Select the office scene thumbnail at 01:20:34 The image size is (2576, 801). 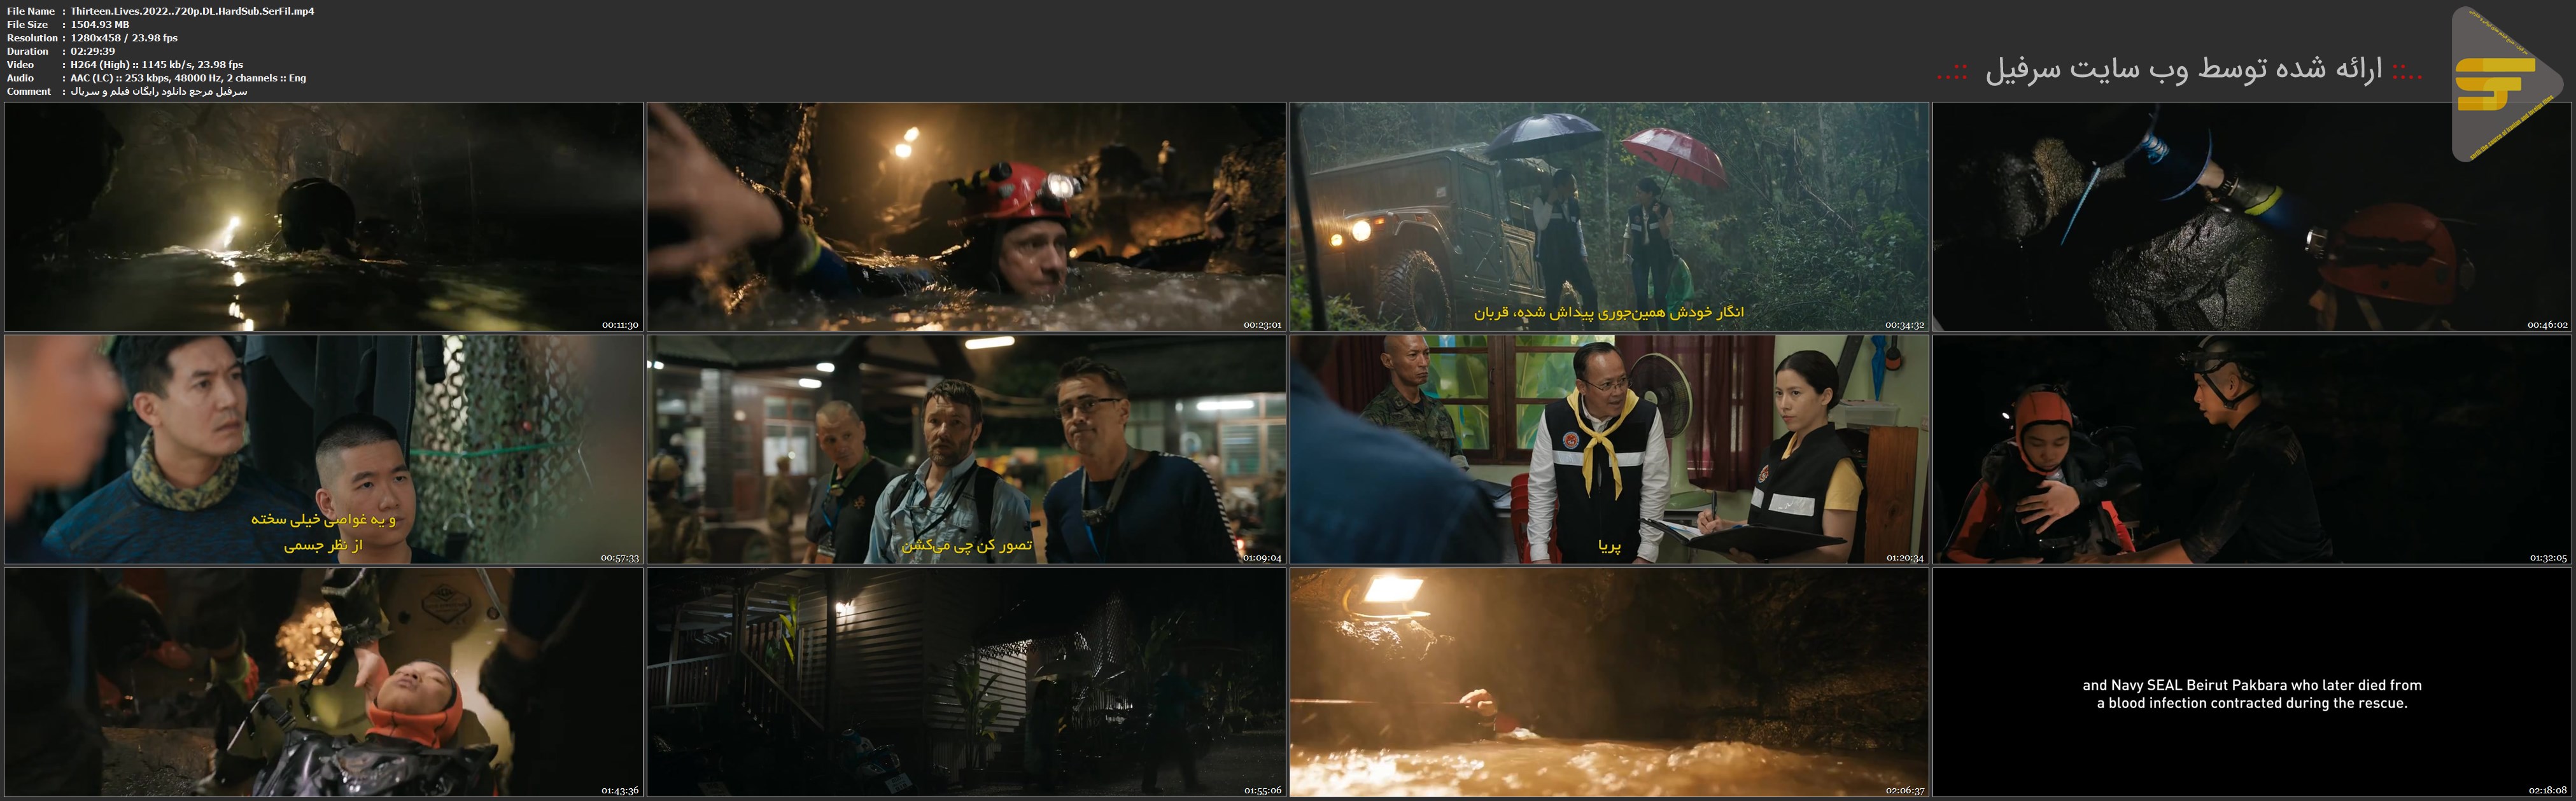coord(1608,449)
